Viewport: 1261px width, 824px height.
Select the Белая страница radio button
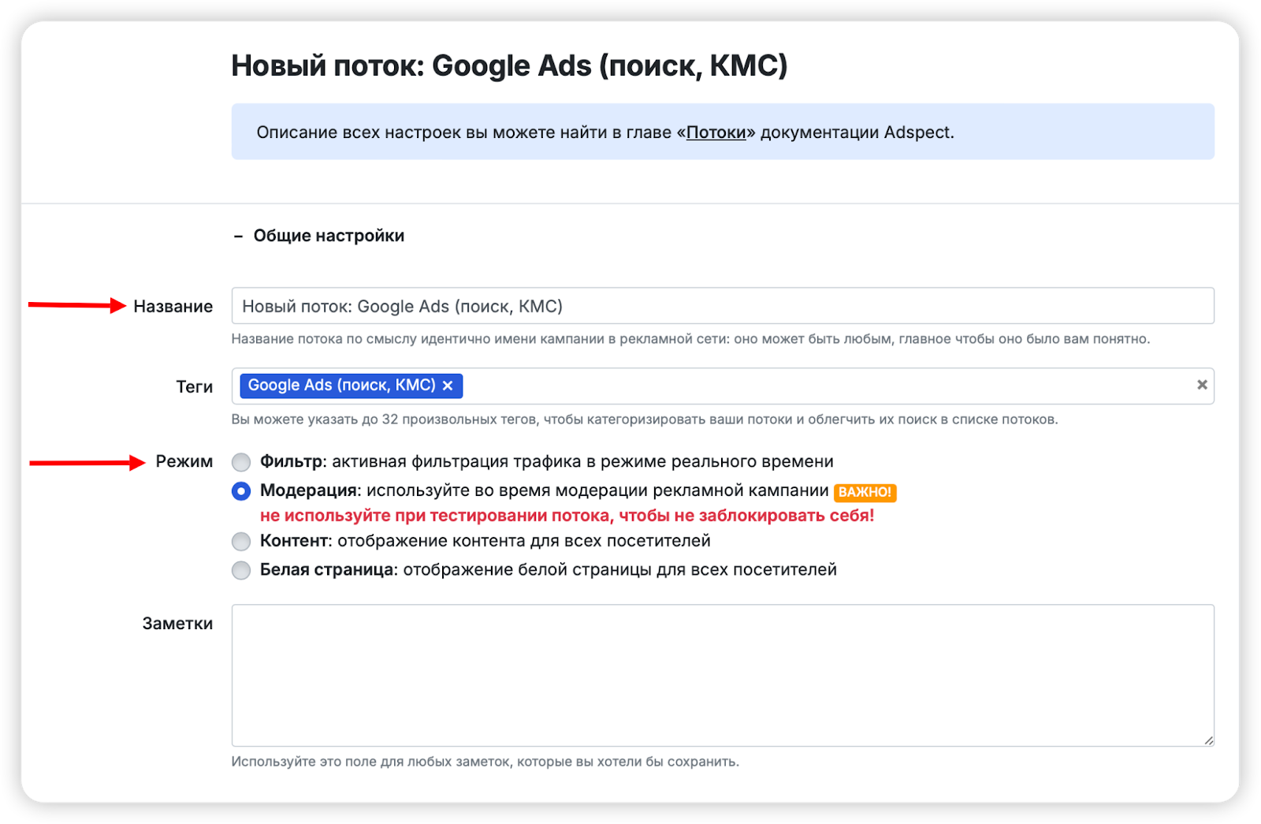pyautogui.click(x=241, y=570)
